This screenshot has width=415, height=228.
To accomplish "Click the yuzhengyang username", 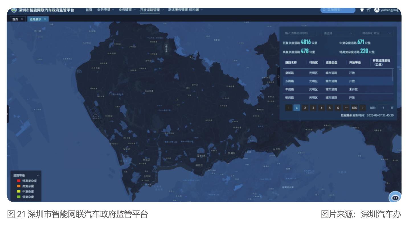I will (x=390, y=10).
